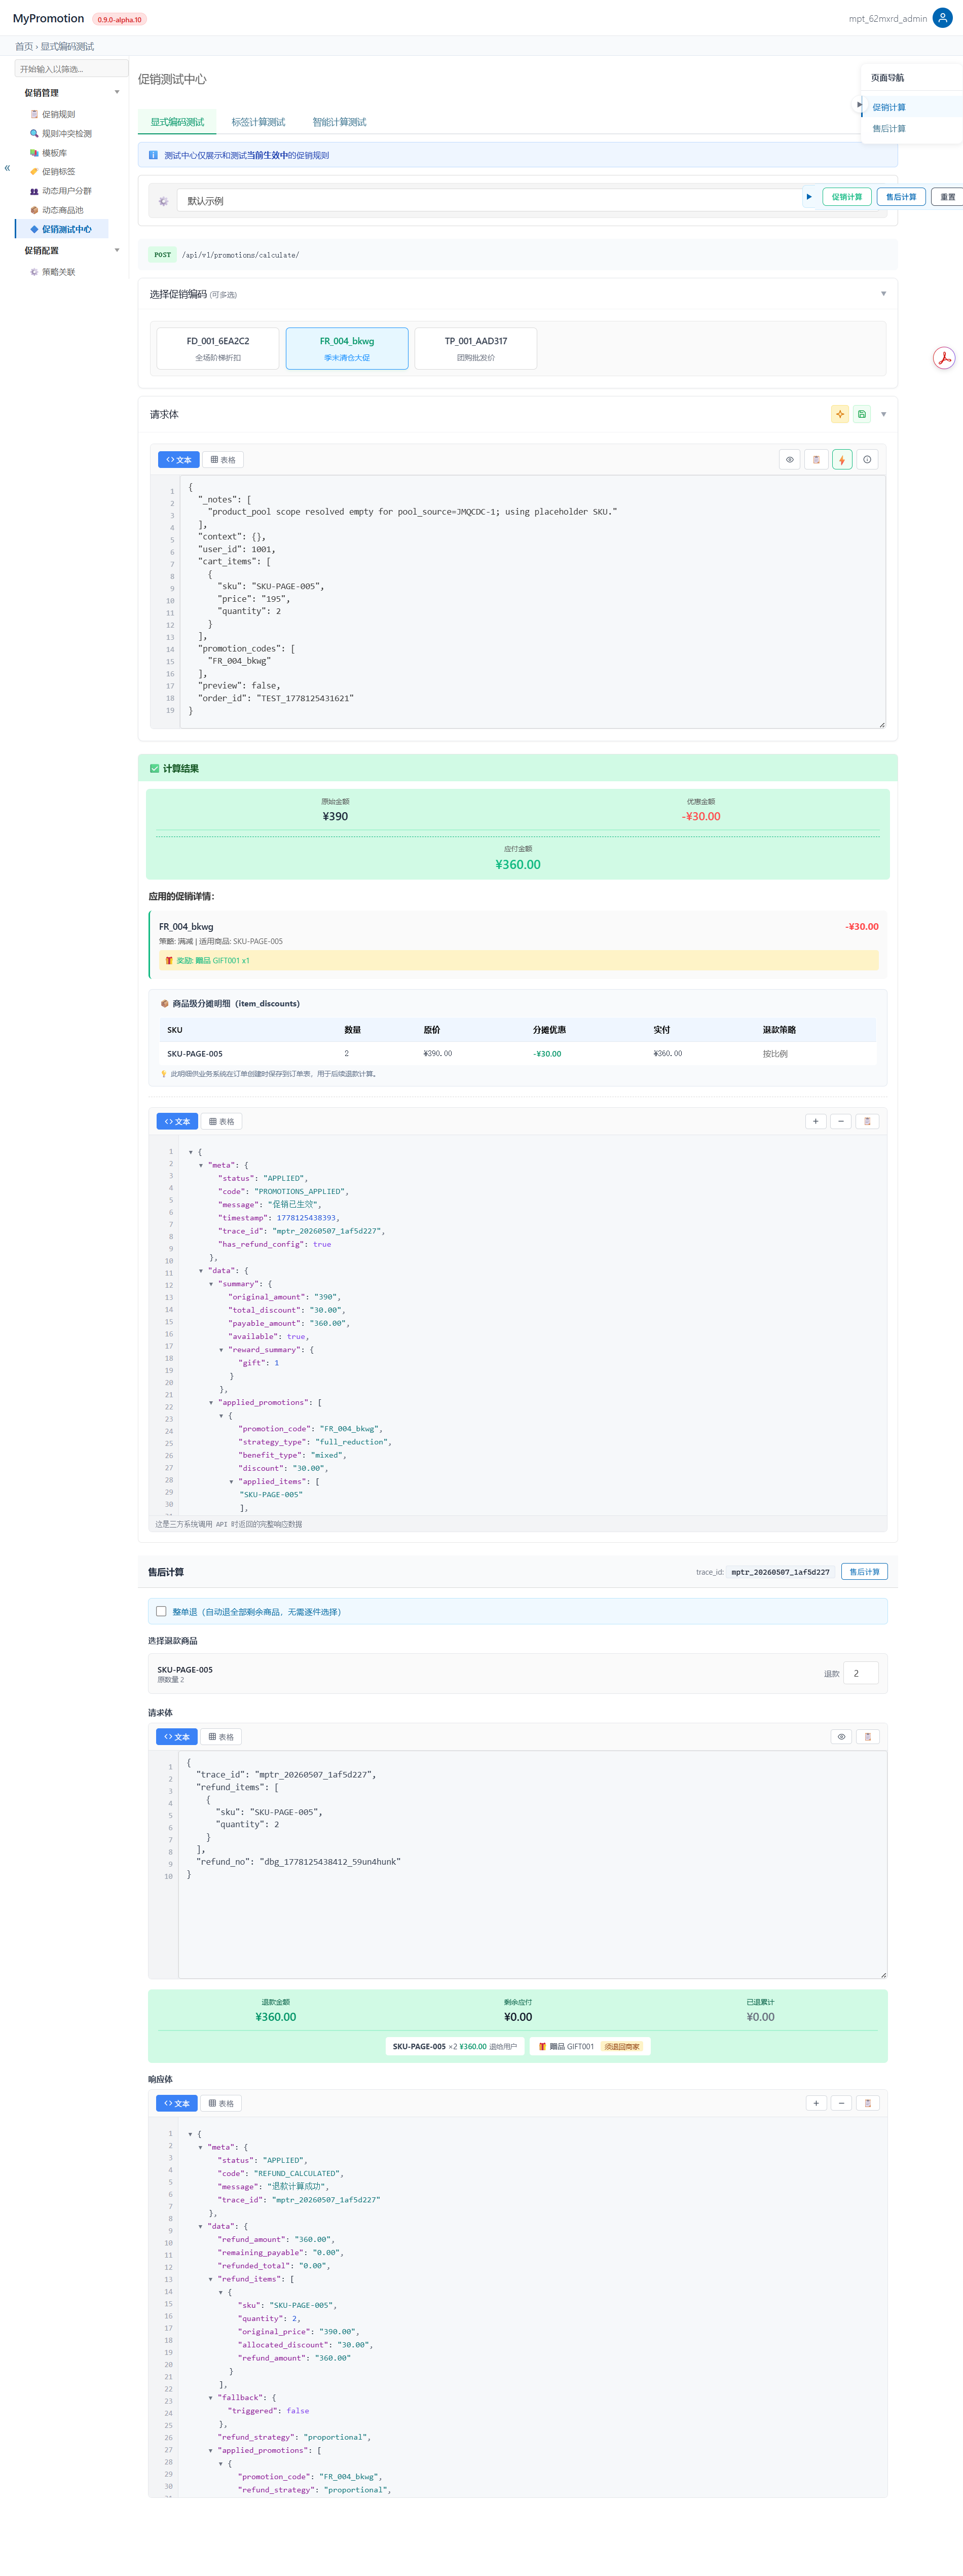The height and width of the screenshot is (2576, 963).
Task: Select promotion code card TP_001_AAD317
Action: coord(476,348)
